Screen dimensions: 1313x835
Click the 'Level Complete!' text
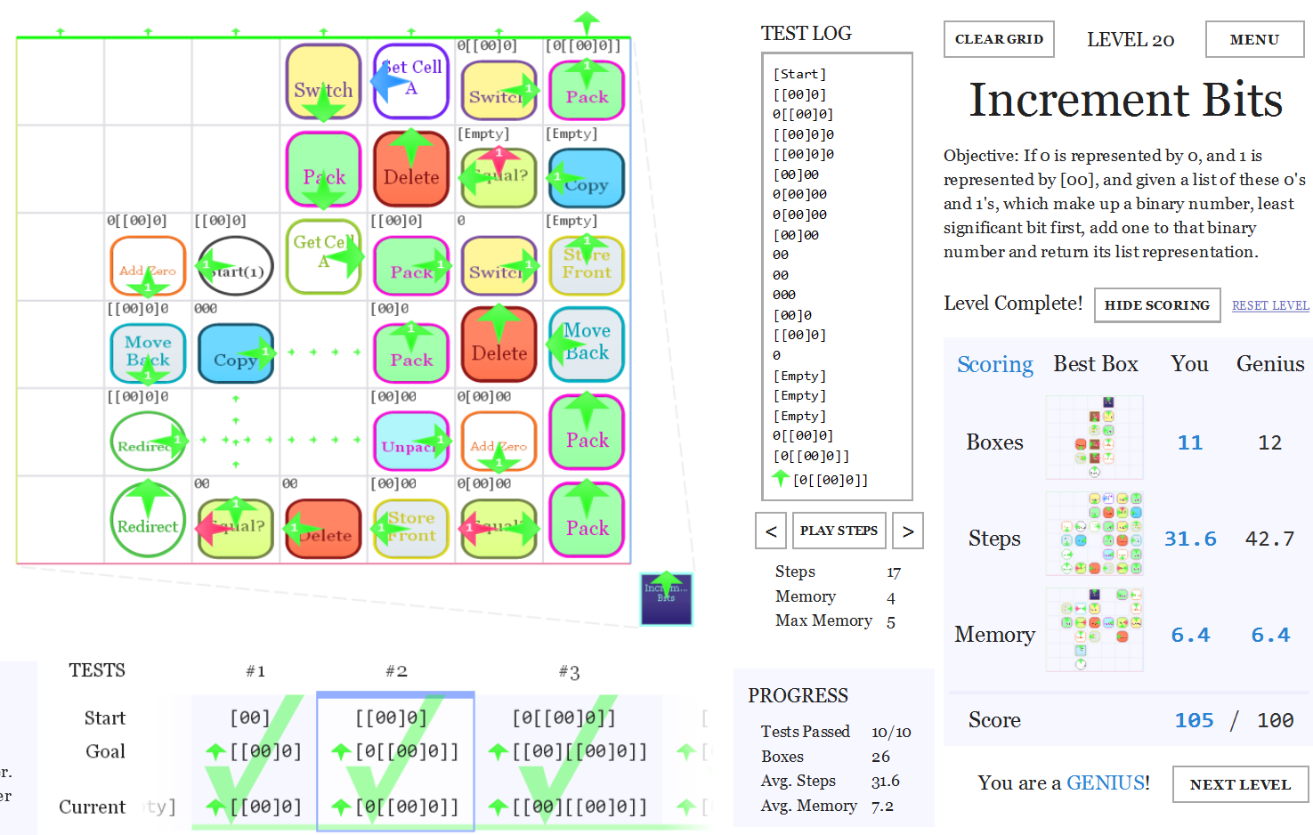pos(1013,304)
